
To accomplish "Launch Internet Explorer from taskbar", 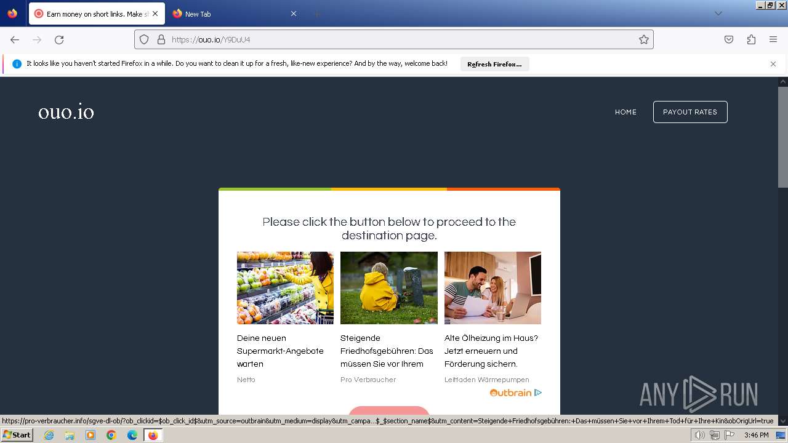I will click(49, 435).
